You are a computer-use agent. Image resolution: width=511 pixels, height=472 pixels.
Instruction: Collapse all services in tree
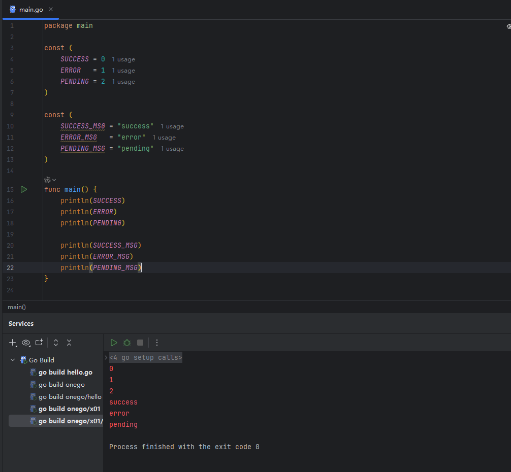pos(69,343)
